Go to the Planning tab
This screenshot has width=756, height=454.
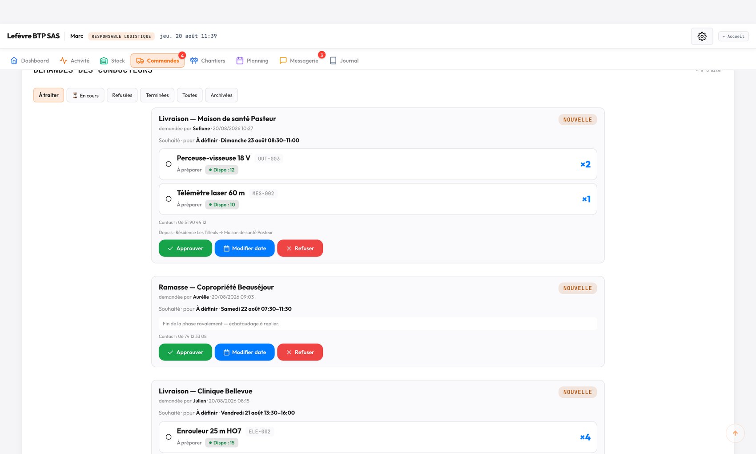pos(252,61)
